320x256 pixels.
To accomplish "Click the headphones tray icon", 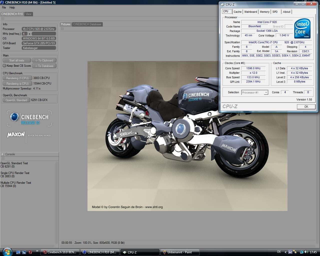I will 290,252.
